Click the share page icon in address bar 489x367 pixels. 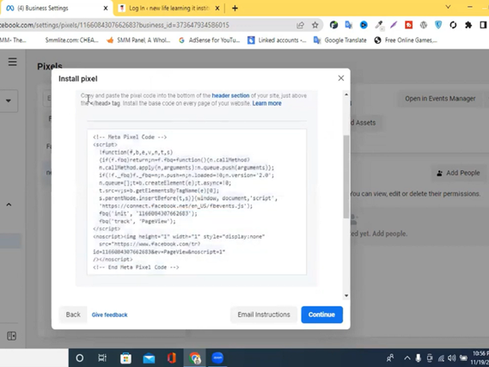pyautogui.click(x=300, y=25)
